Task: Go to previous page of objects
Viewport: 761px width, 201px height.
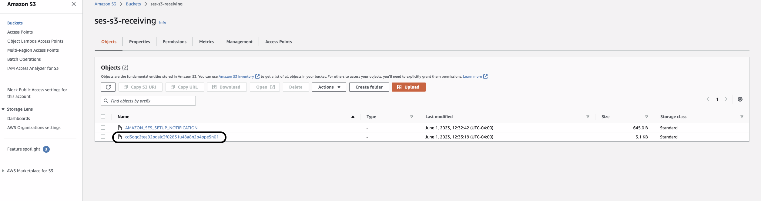Action: click(x=708, y=99)
